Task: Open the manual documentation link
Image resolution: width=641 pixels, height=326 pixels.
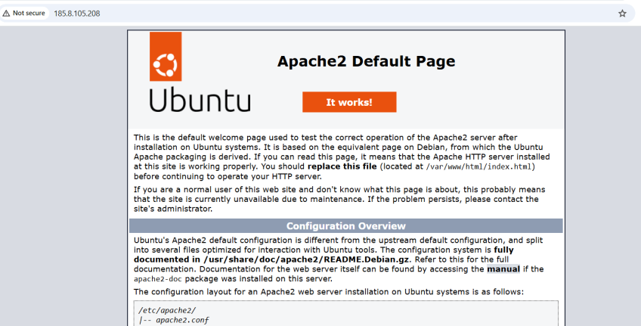Action: (x=503, y=269)
